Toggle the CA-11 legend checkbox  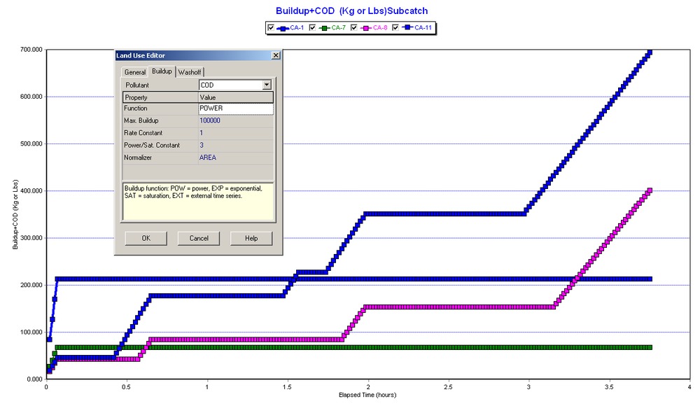[x=395, y=27]
